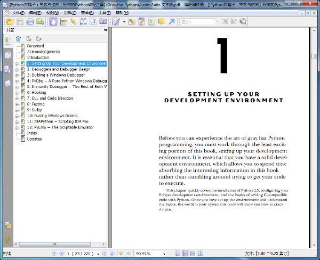Screen dimensions: 320x260
Task: Open the Foreword bookmark
Action: pyautogui.click(x=35, y=46)
